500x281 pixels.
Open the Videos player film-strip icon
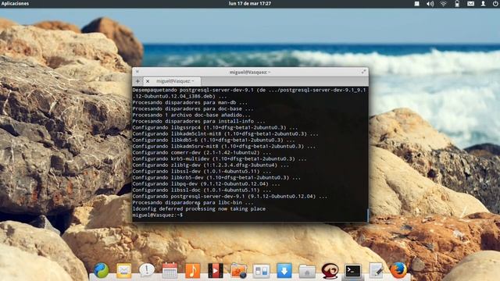[216, 271]
